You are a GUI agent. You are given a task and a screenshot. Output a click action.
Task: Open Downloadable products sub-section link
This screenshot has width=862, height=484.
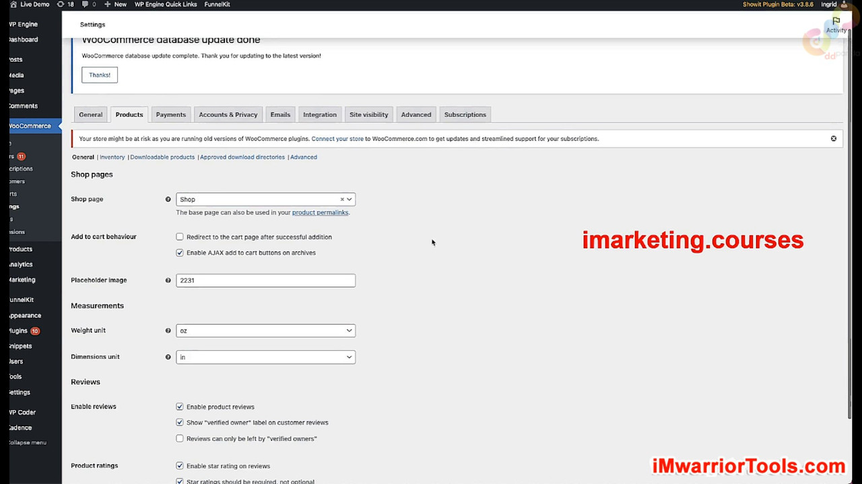(x=162, y=157)
